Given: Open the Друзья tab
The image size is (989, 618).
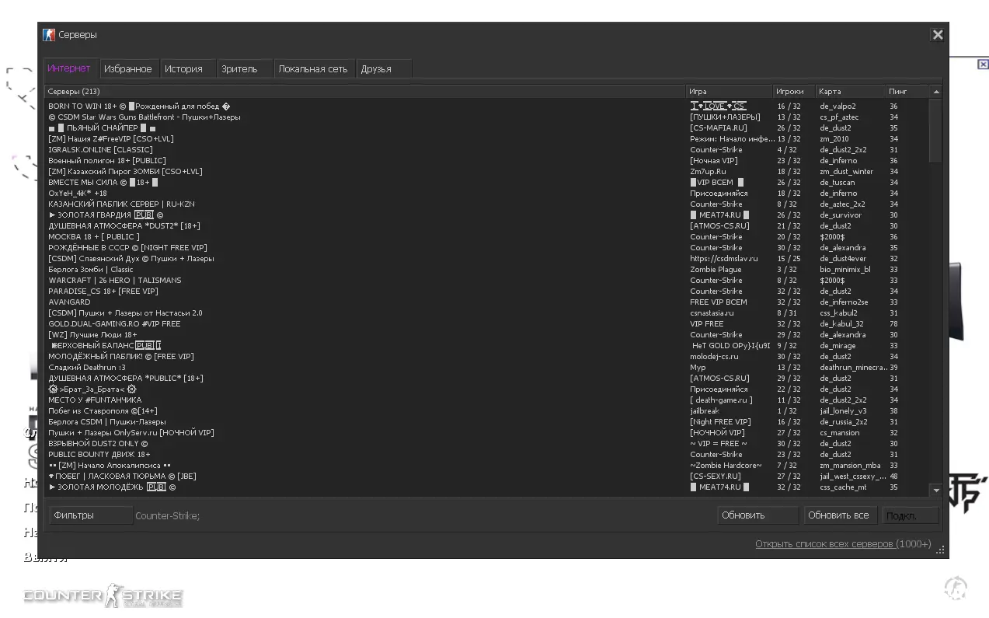Looking at the screenshot, I should click(x=384, y=68).
